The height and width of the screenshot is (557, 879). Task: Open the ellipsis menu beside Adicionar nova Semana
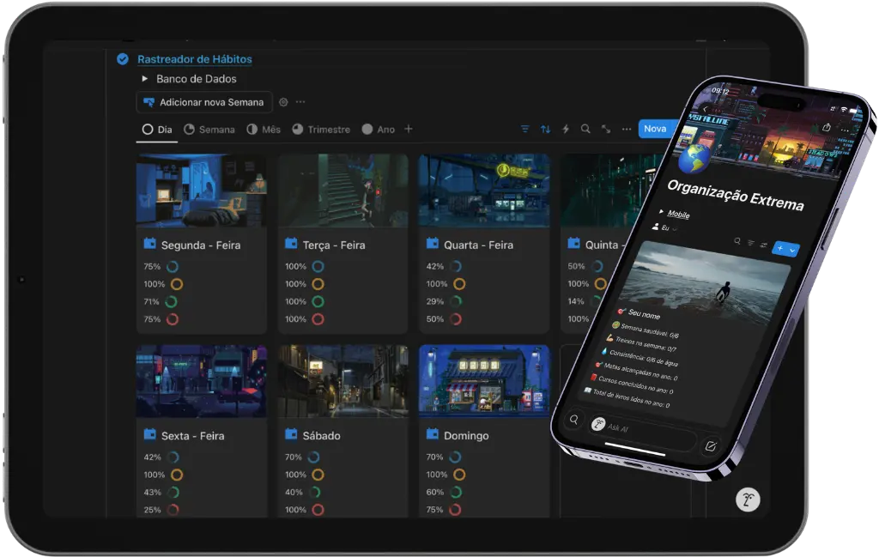point(300,102)
